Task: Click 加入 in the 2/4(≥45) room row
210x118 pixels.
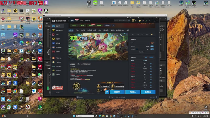Action: point(151,85)
